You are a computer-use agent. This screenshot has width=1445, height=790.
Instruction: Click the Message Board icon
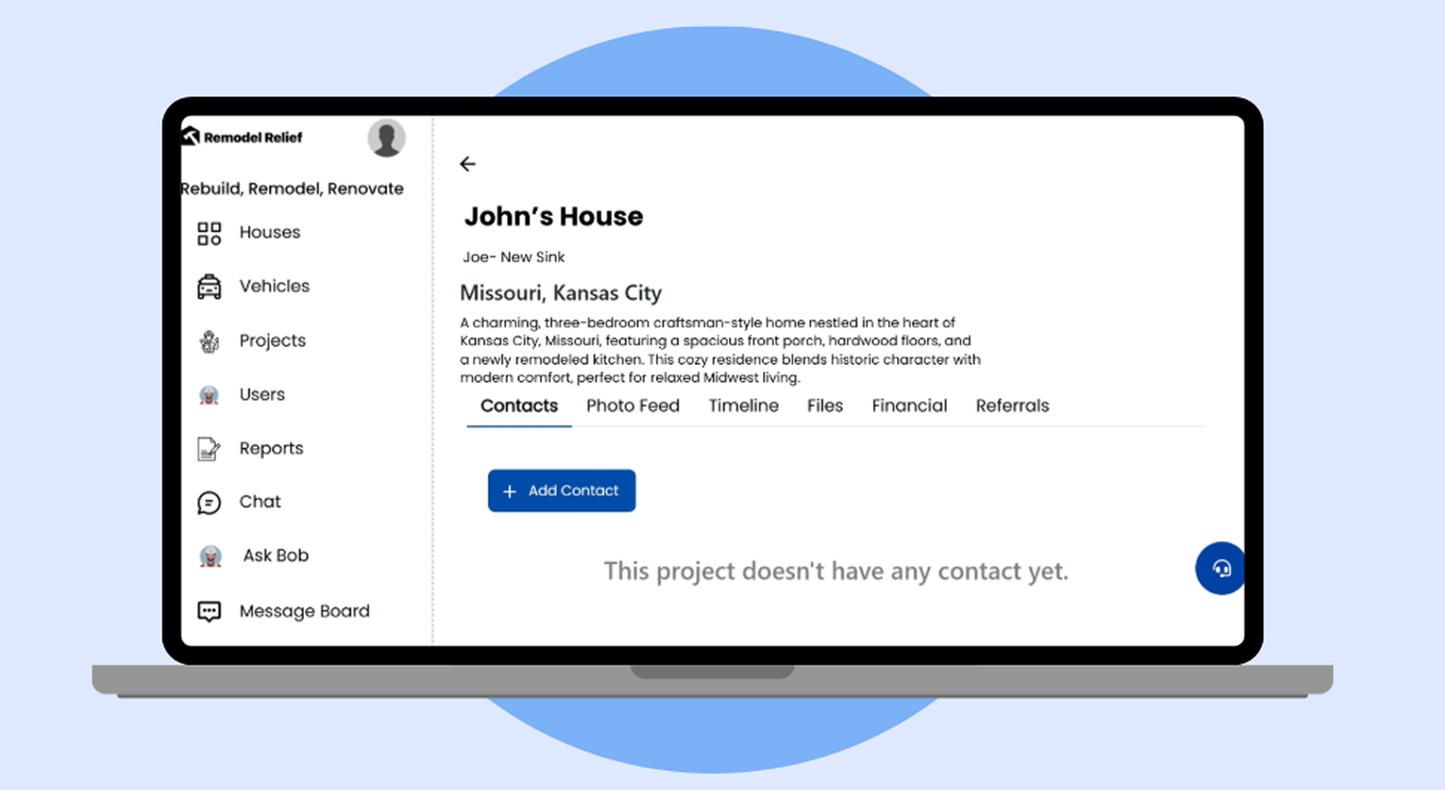[209, 611]
